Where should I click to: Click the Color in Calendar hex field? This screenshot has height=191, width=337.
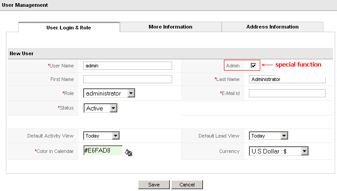[x=103, y=150]
